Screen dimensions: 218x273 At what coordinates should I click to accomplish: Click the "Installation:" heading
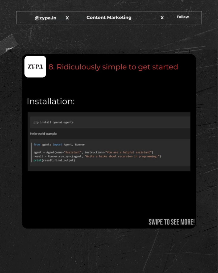51,101
